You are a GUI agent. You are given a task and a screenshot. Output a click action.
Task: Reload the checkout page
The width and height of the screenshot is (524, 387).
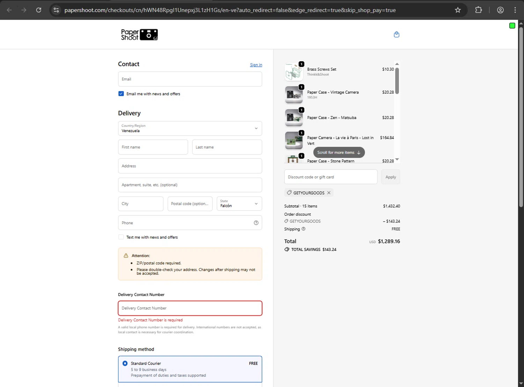39,10
